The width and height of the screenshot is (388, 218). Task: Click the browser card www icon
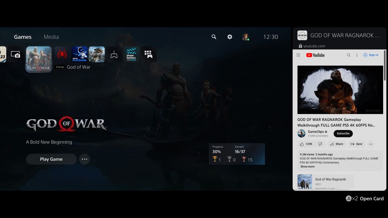302,36
